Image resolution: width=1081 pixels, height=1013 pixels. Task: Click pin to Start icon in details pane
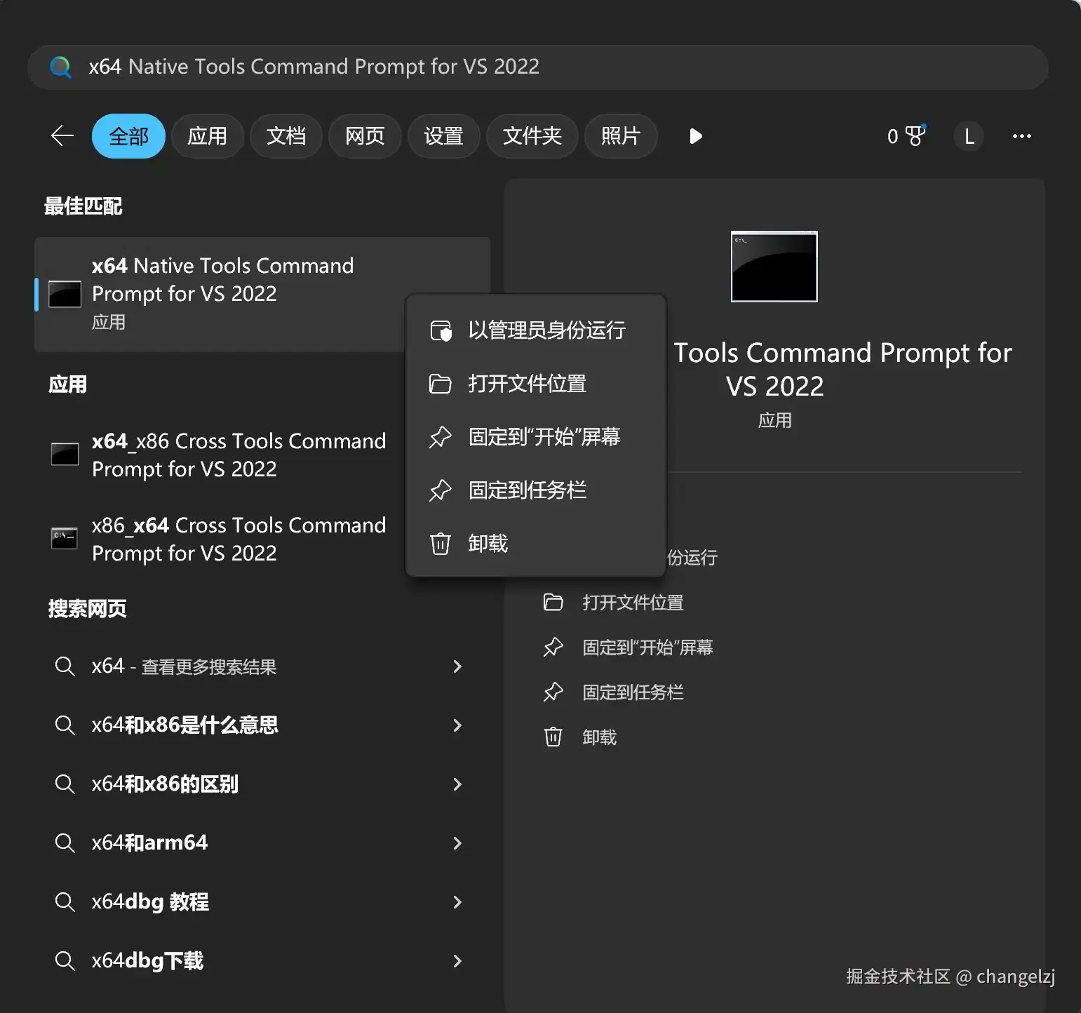(x=553, y=648)
